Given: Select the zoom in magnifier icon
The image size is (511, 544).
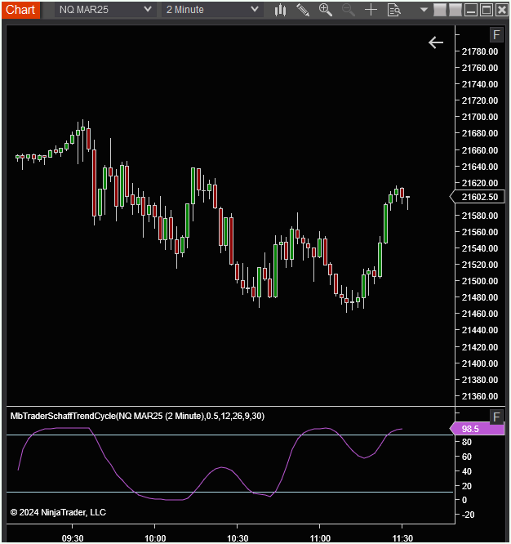Looking at the screenshot, I should (x=325, y=10).
